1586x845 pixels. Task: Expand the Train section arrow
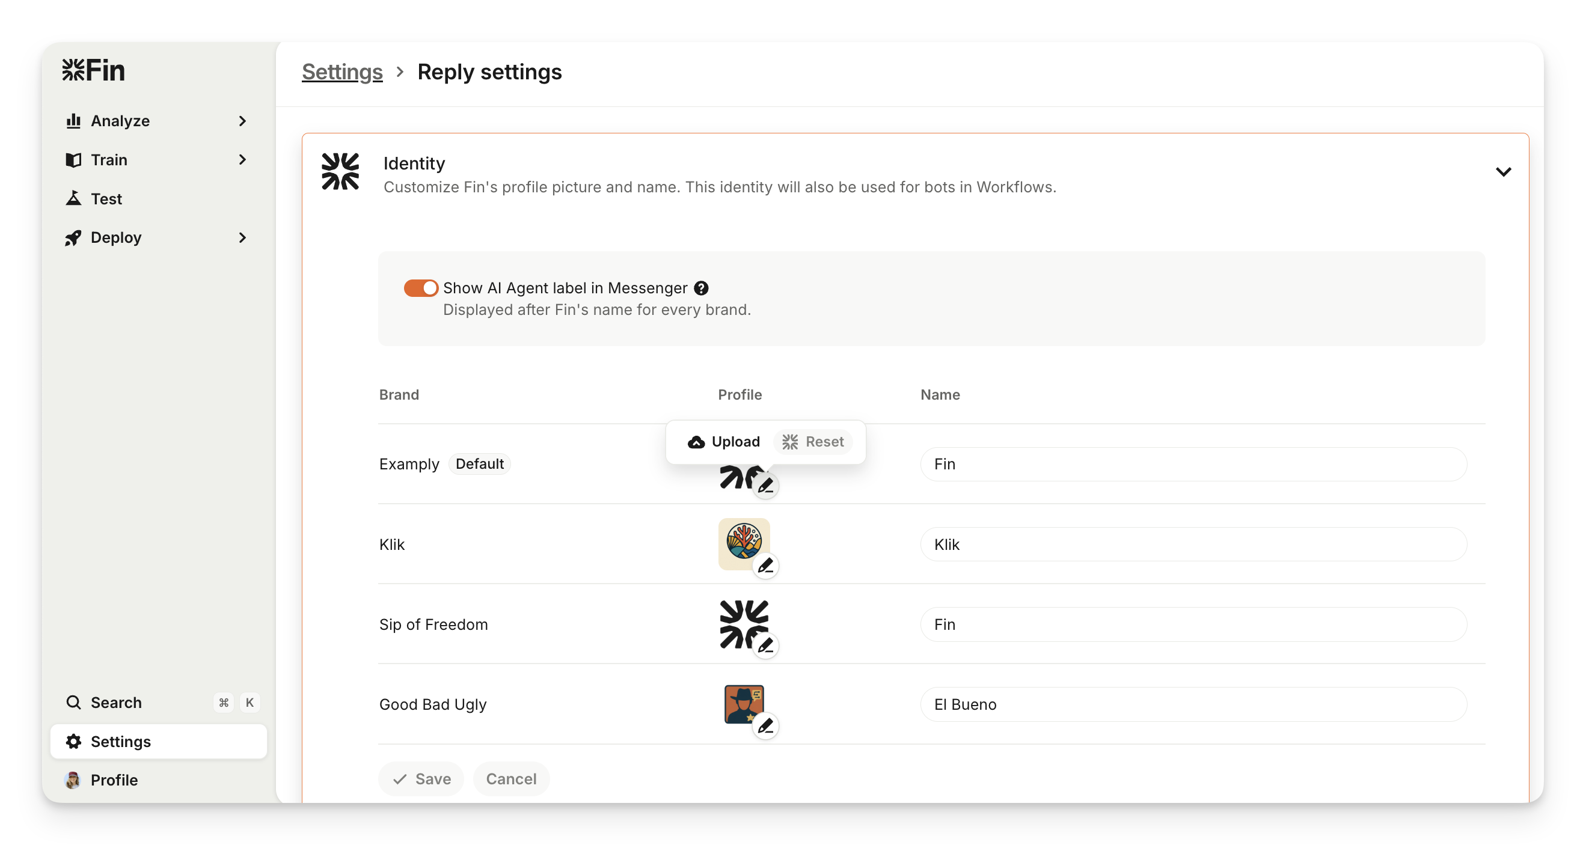pos(242,160)
